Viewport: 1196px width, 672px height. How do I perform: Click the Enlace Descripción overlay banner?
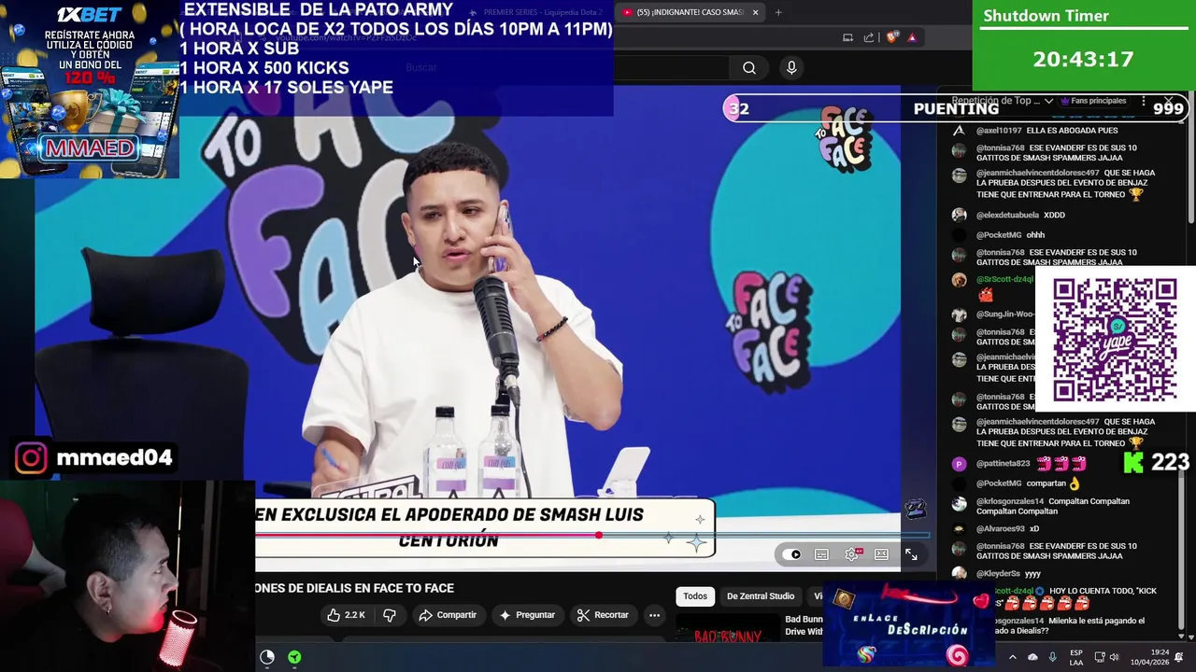coord(909,625)
